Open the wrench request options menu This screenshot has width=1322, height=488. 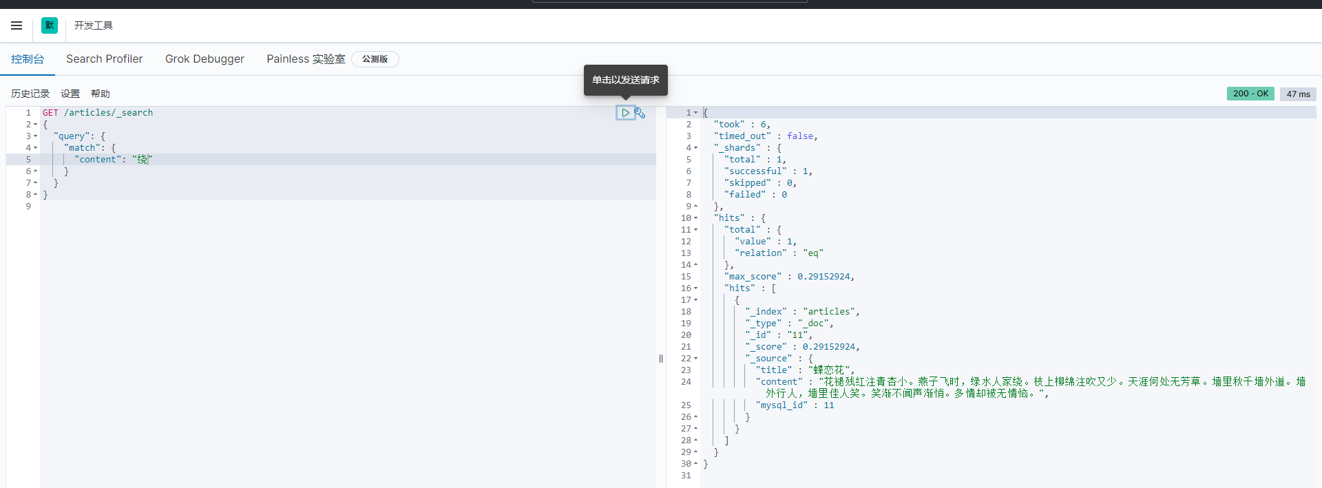point(640,113)
